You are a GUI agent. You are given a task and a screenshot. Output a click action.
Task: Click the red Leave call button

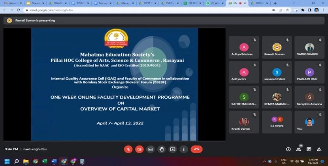(196, 149)
